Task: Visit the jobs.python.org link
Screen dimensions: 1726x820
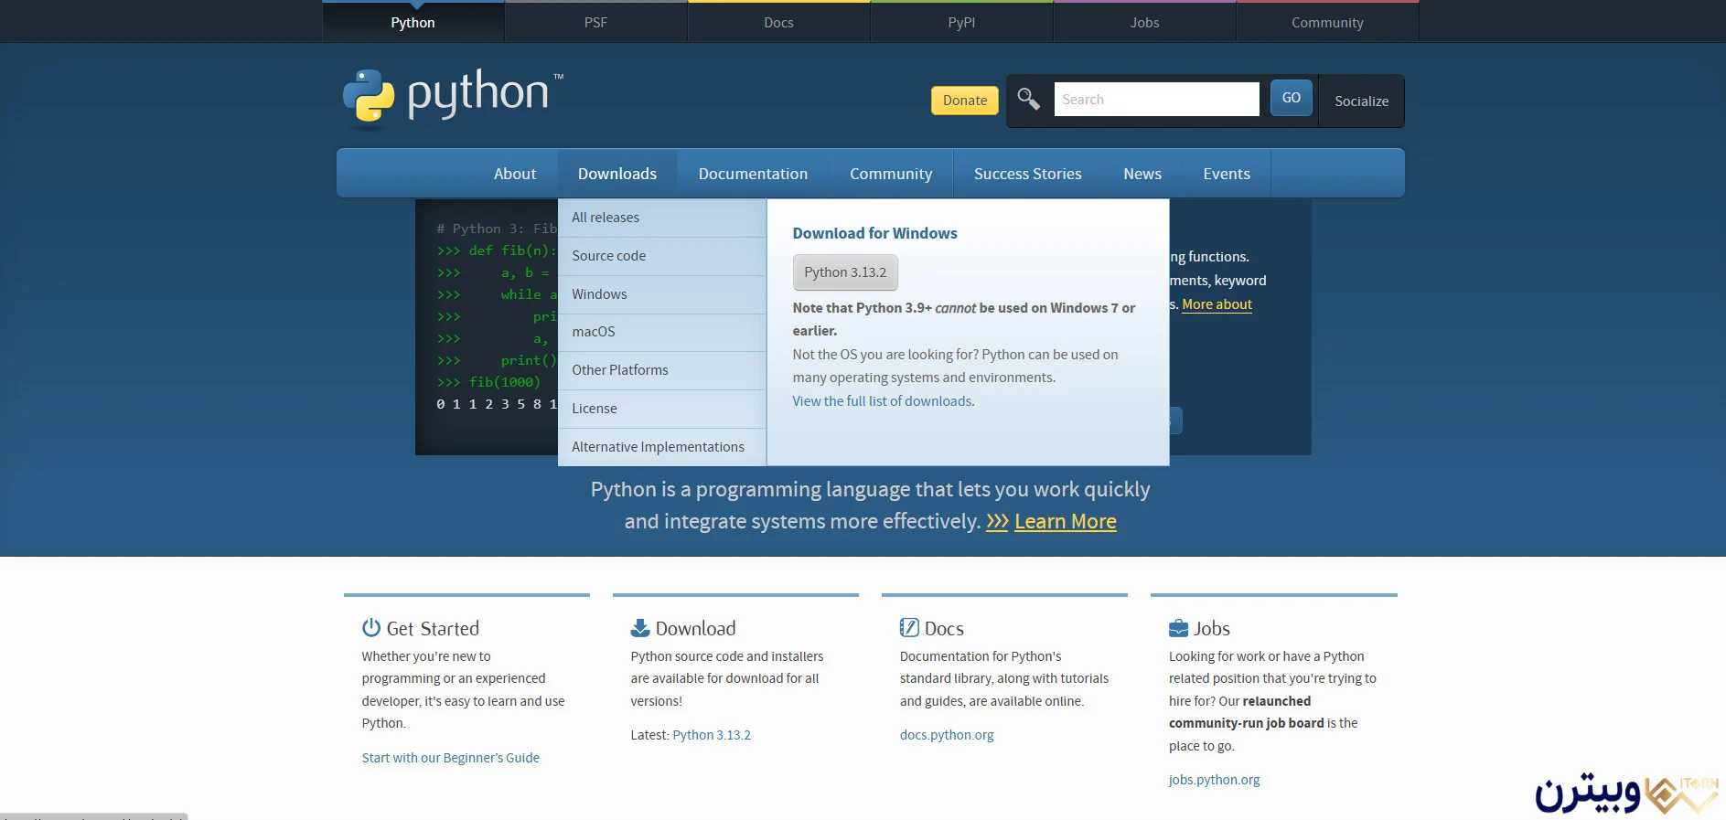Action: [x=1214, y=780]
